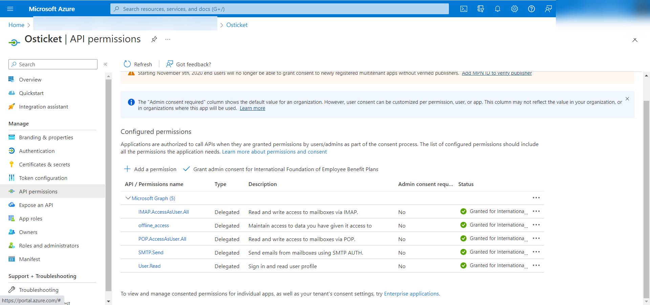Viewport: 650px width, 305px height.
Task: Open more options for offline_access row
Action: coord(536,225)
